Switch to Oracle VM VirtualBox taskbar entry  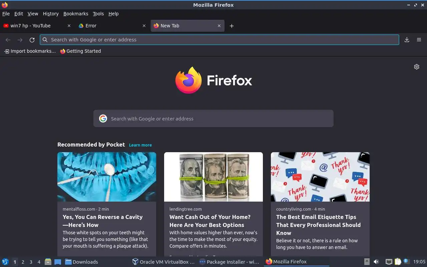[x=163, y=262]
